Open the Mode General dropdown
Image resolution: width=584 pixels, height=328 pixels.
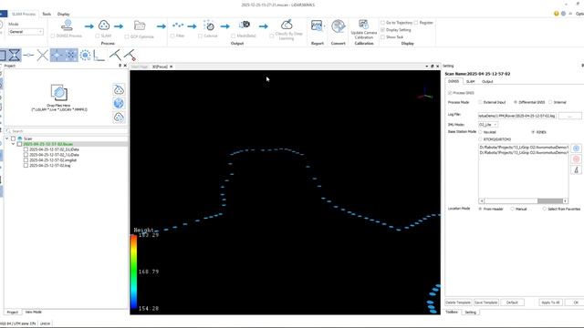26,32
